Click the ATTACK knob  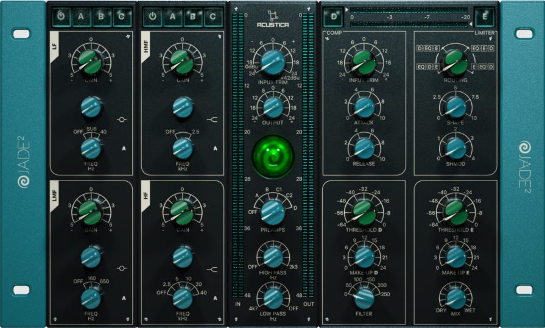tap(364, 107)
